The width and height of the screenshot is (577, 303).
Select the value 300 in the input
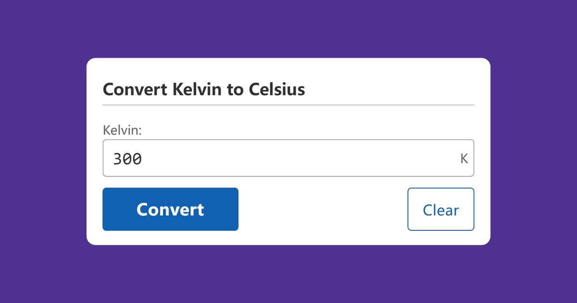[x=128, y=158]
